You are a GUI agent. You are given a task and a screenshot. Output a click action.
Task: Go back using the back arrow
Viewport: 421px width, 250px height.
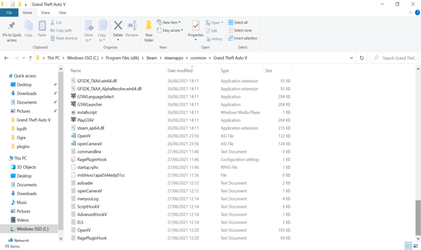[x=6, y=58]
